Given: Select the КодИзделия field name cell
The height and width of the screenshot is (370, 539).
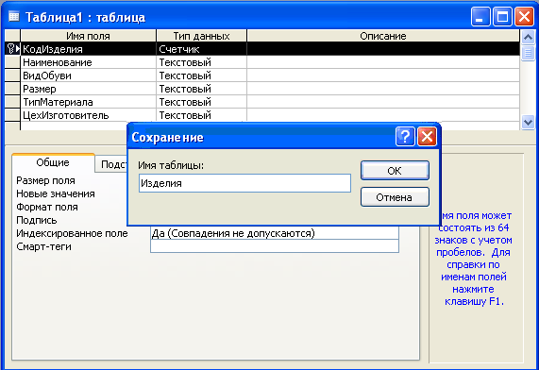Looking at the screenshot, I should [89, 49].
